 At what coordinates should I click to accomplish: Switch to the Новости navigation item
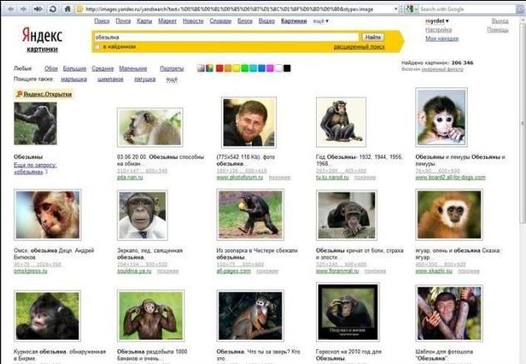pyautogui.click(x=193, y=20)
